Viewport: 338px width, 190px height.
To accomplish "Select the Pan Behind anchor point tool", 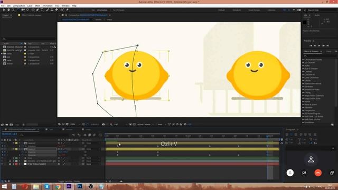I will point(27,10).
